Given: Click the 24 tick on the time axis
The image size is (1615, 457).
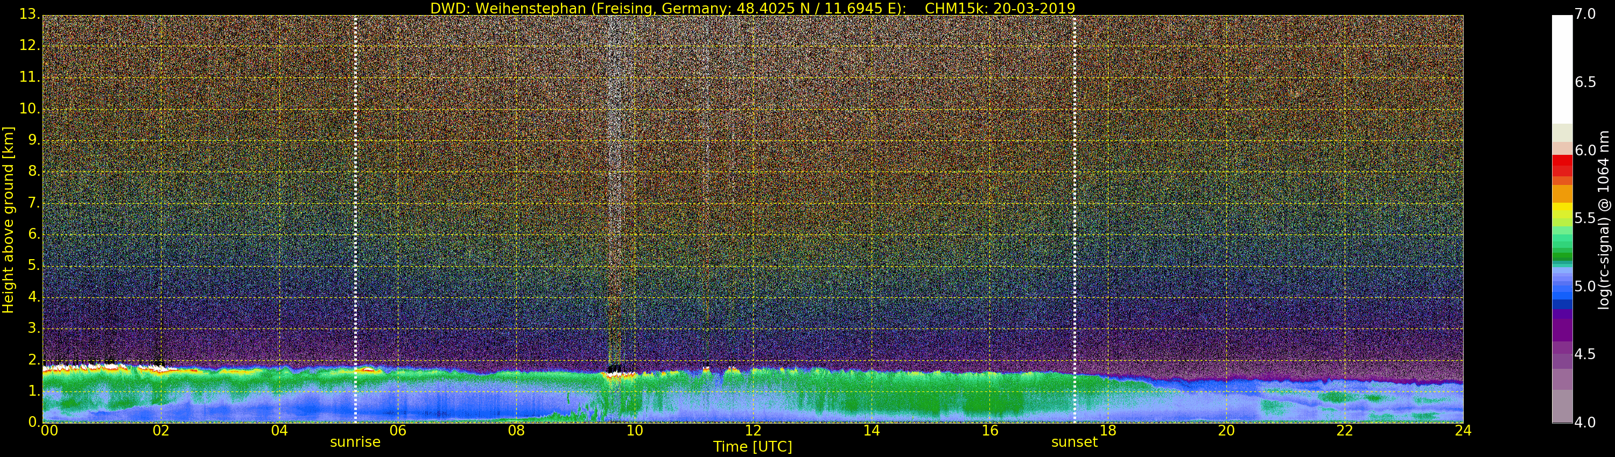Looking at the screenshot, I should point(1463,431).
